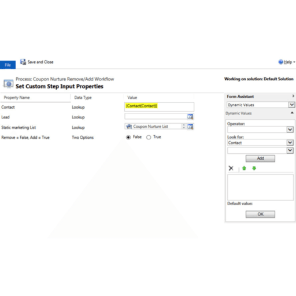296x296 pixels.
Task: Open the Dynamic Values dropdown in Form Assistant
Action: point(291,105)
